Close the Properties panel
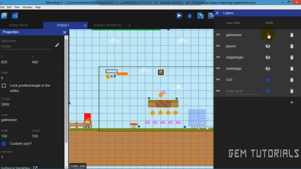The width and height of the screenshot is (301, 169). (65, 32)
